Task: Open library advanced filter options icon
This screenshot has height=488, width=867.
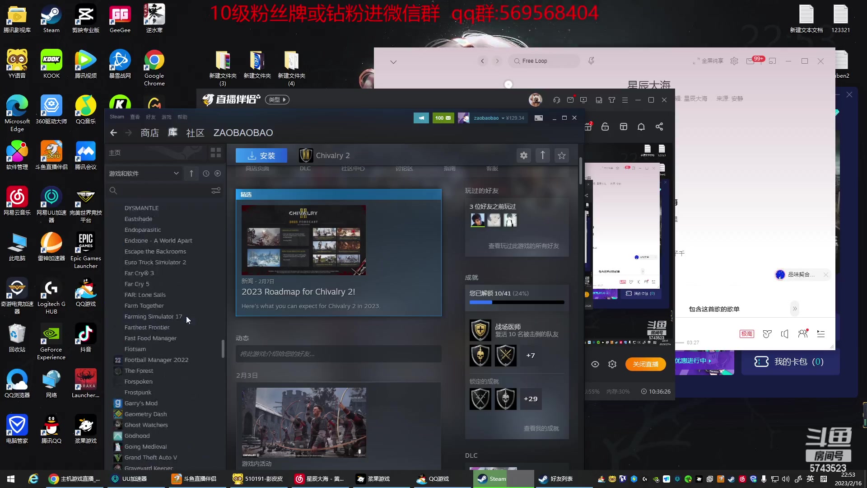Action: pos(216,191)
